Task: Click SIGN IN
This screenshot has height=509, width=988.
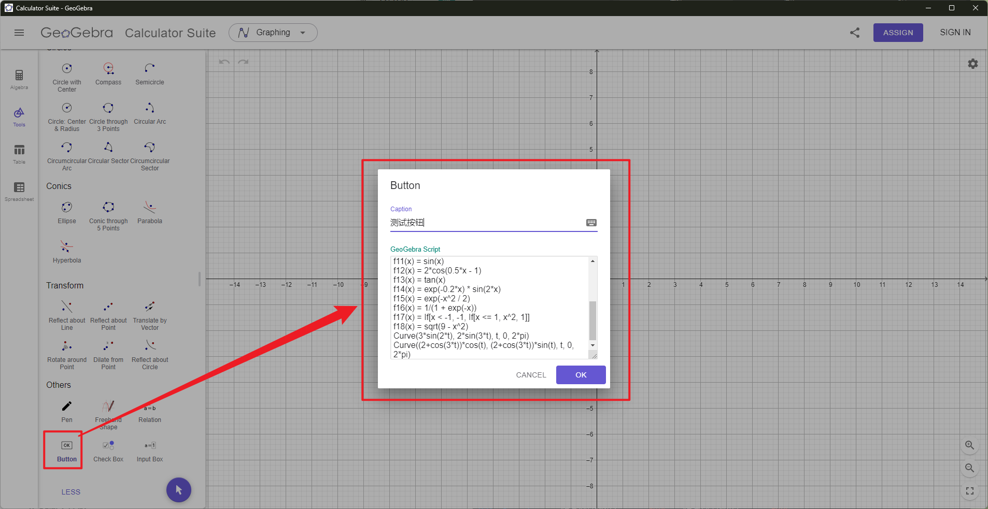Action: point(955,33)
